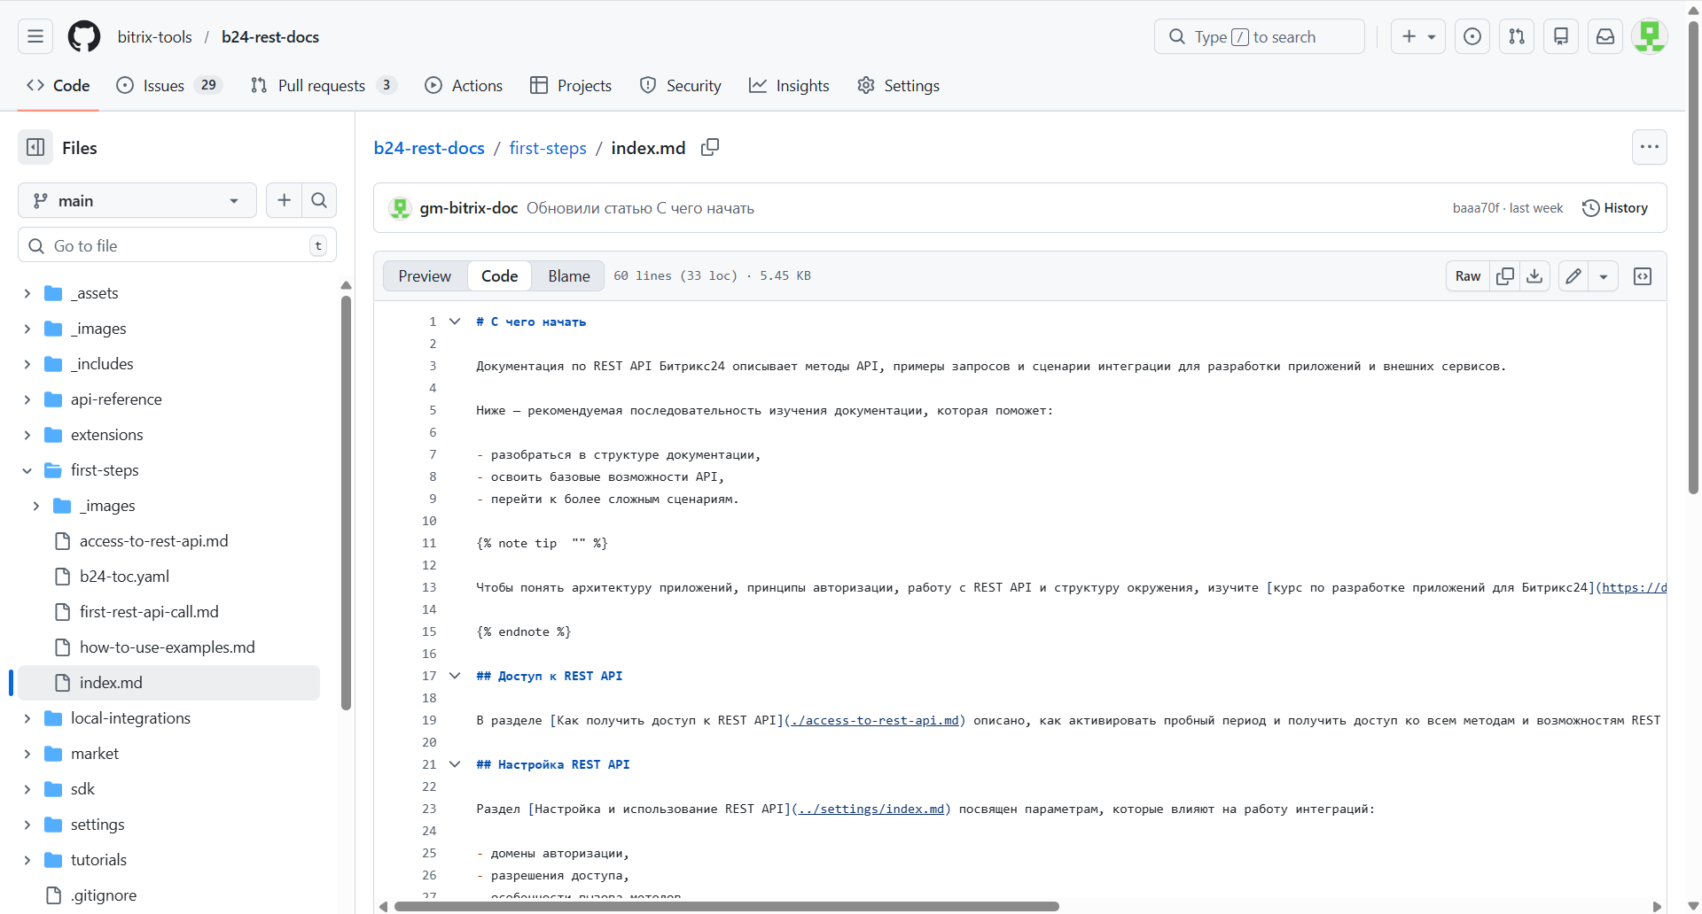The width and height of the screenshot is (1702, 914).
Task: Collapse the first-steps folder
Action: (x=27, y=470)
